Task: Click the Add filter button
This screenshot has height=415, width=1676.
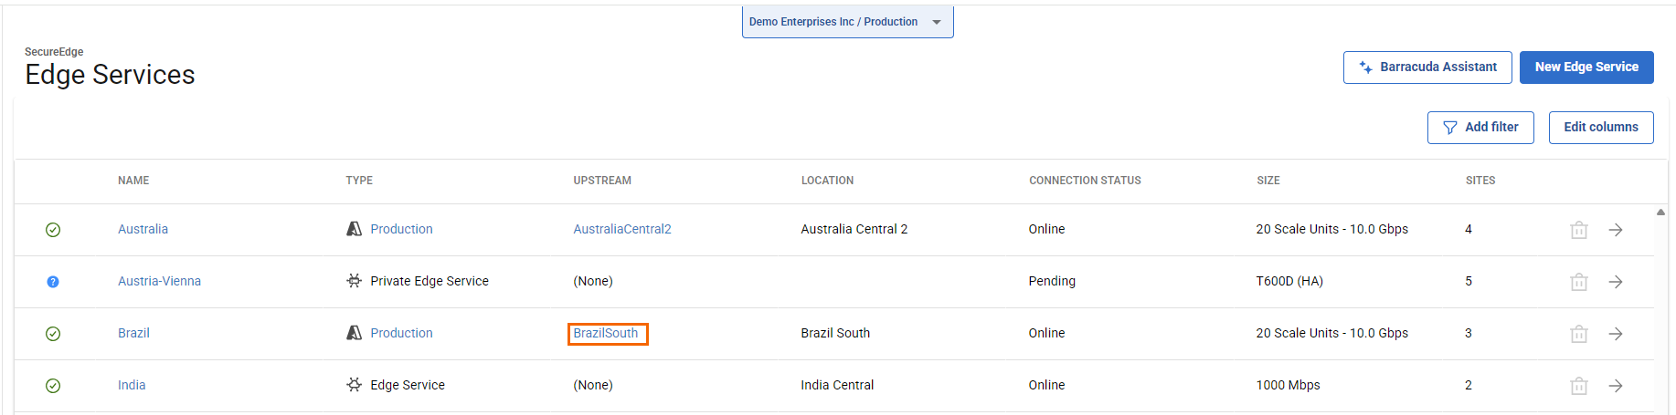Action: coord(1480,128)
